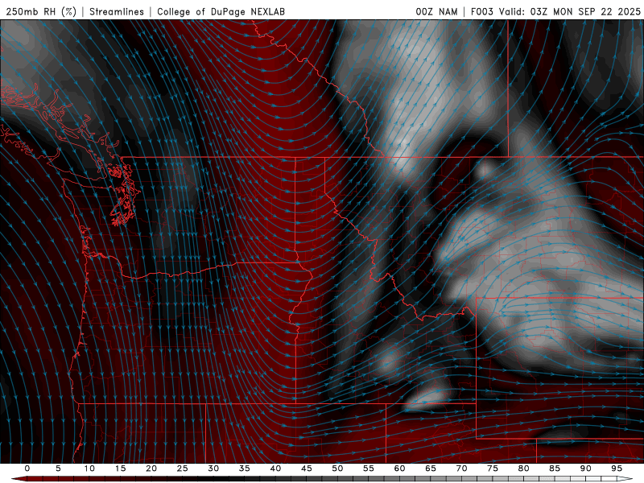Click the 75 label on the color scale
Viewport: 644px width, 483px height.
pos(493,469)
